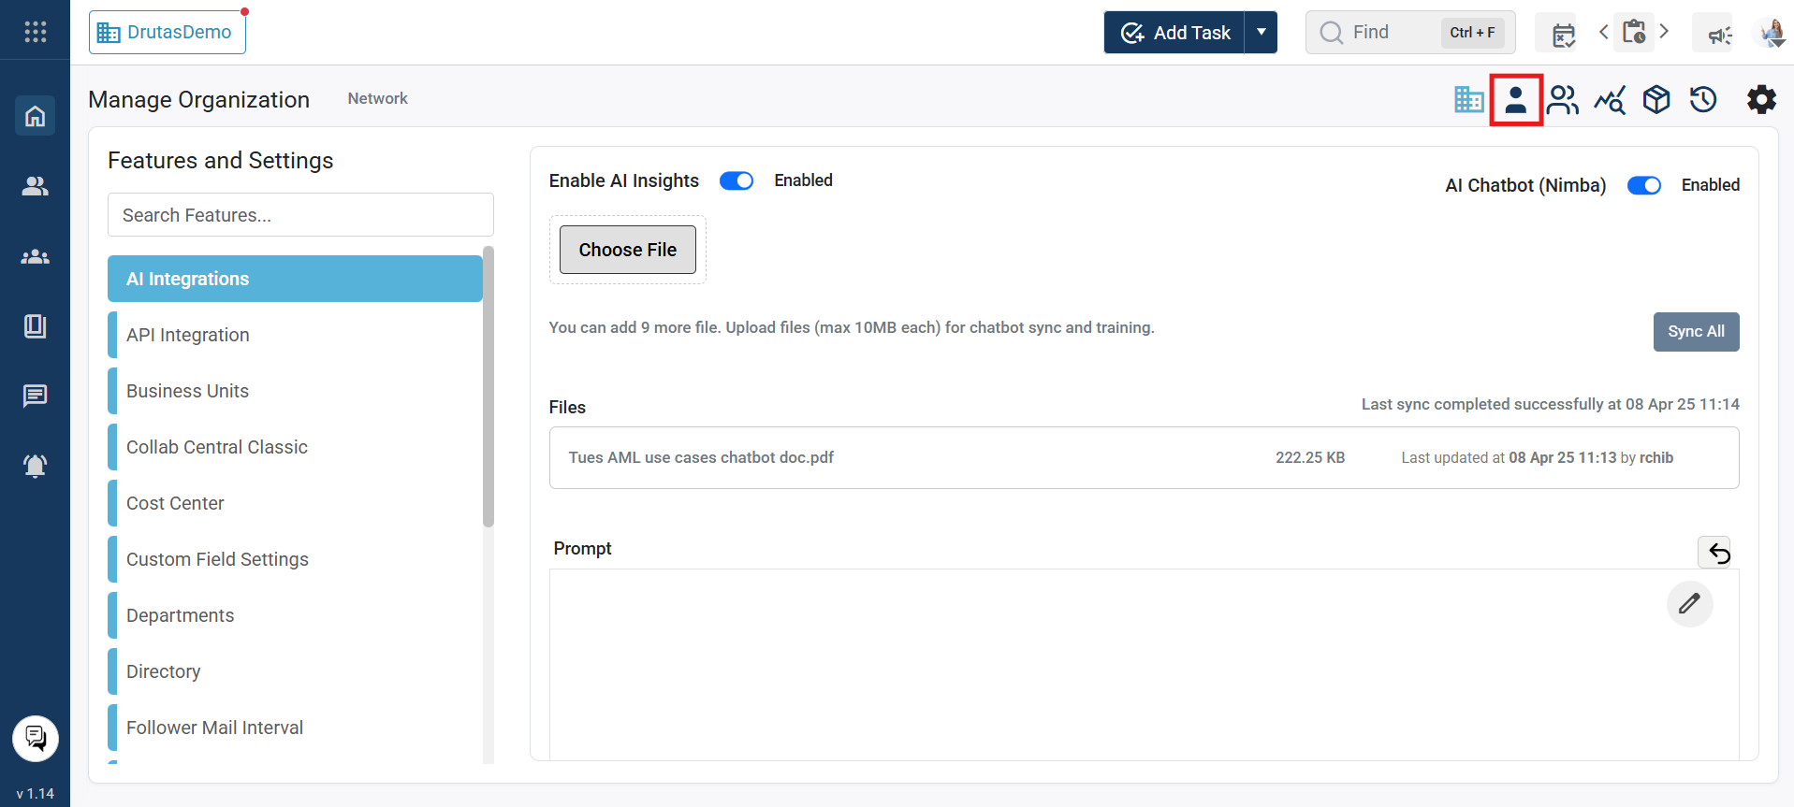Open the chat support bubble icon
The height and width of the screenshot is (807, 1794).
36,739
